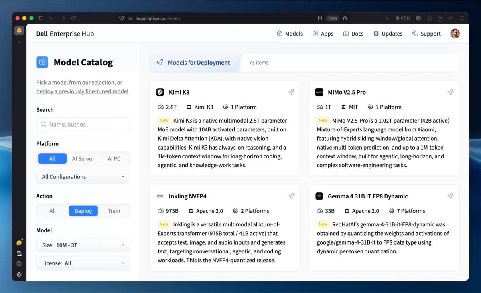Select the Deploy action filter

point(83,211)
